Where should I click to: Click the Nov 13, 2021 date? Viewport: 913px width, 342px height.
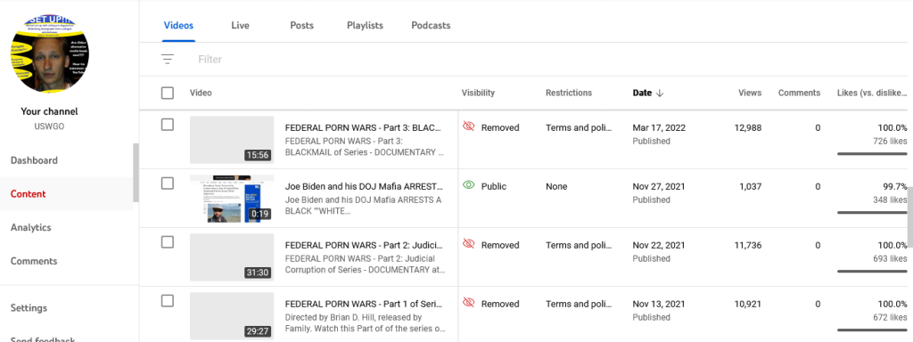[x=659, y=305]
